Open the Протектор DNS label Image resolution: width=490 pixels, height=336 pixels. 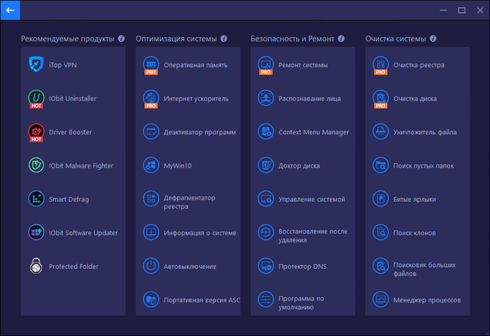point(302,266)
